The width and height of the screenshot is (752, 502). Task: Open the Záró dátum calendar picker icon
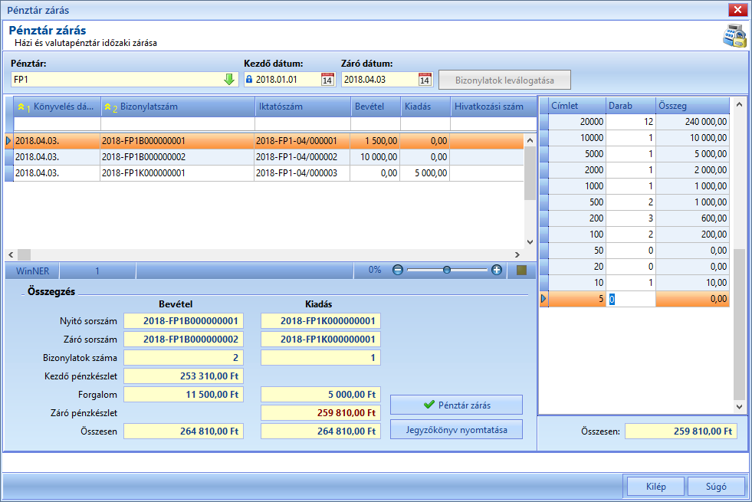(x=425, y=80)
